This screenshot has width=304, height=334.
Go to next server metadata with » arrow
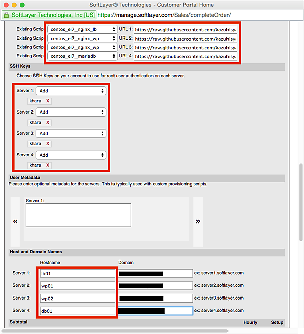click(198, 221)
